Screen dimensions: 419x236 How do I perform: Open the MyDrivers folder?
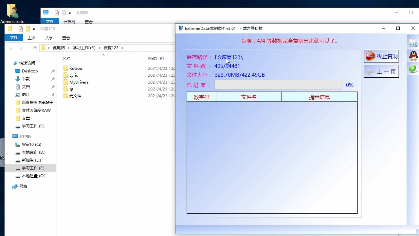point(79,82)
